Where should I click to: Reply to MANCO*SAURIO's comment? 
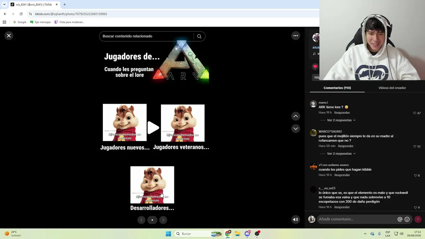[346, 146]
